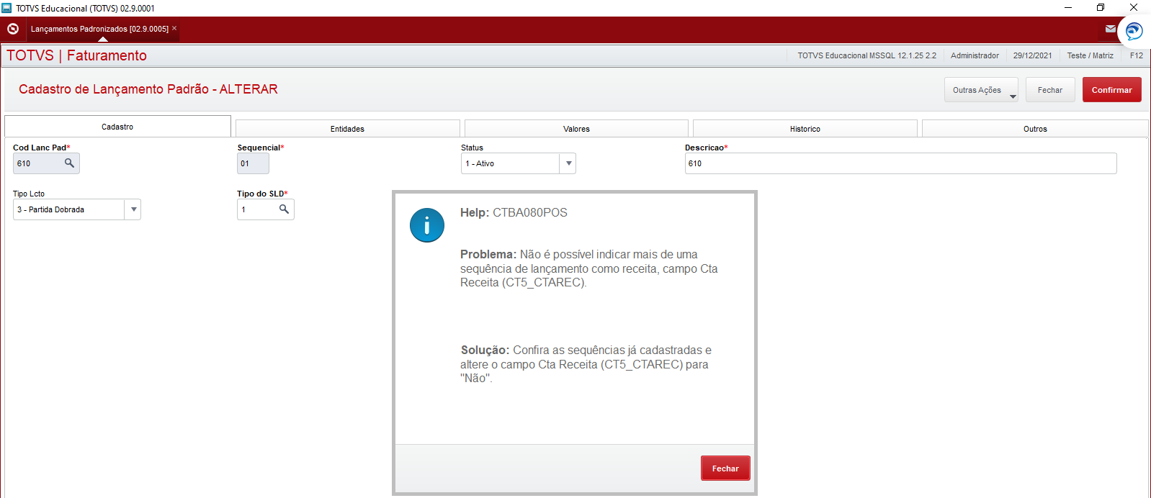Viewport: 1151px width, 498px height.
Task: Expand the Outras Ações menu
Action: pyautogui.click(x=981, y=90)
